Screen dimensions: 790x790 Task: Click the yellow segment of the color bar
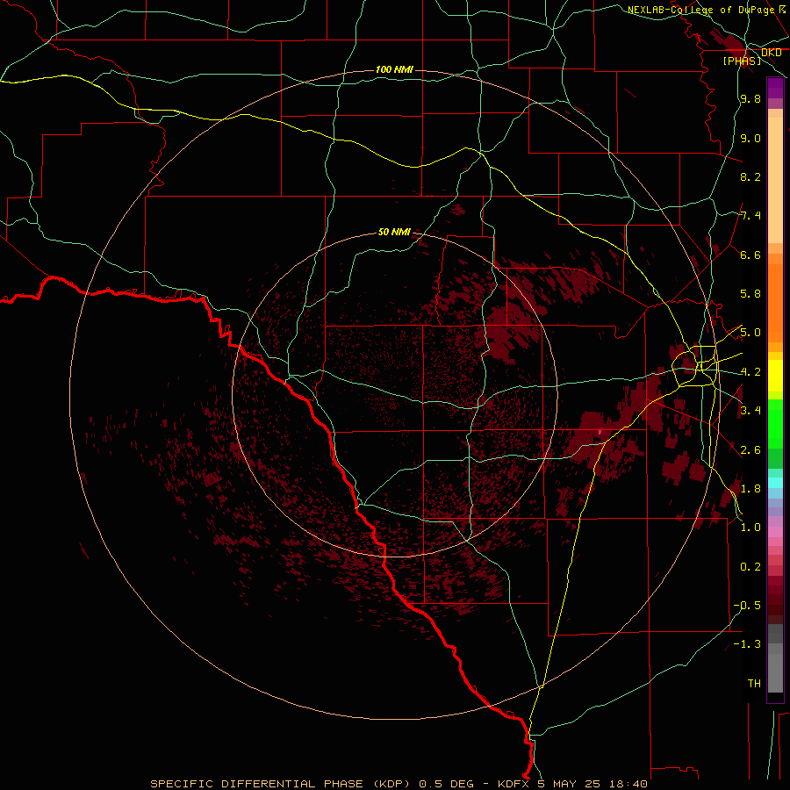point(775,376)
